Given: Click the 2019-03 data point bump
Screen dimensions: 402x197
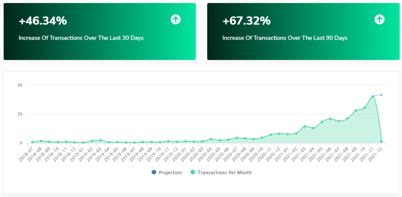Looking at the screenshot, I should 100,140.
